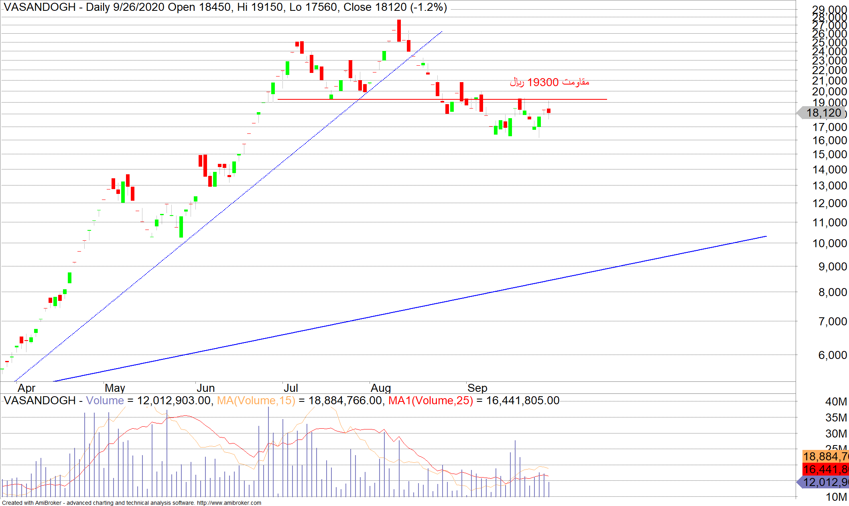The width and height of the screenshot is (849, 506).
Task: Click the orange MA(Volume,15) legend label
Action: (256, 400)
